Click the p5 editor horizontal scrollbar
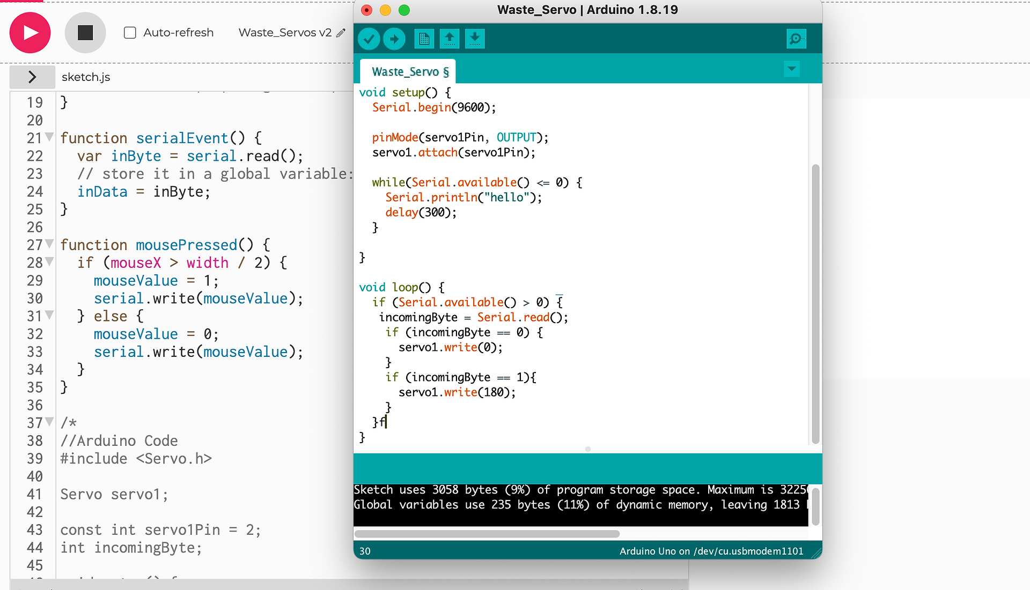Screen dimensions: 1030x590 349,584
